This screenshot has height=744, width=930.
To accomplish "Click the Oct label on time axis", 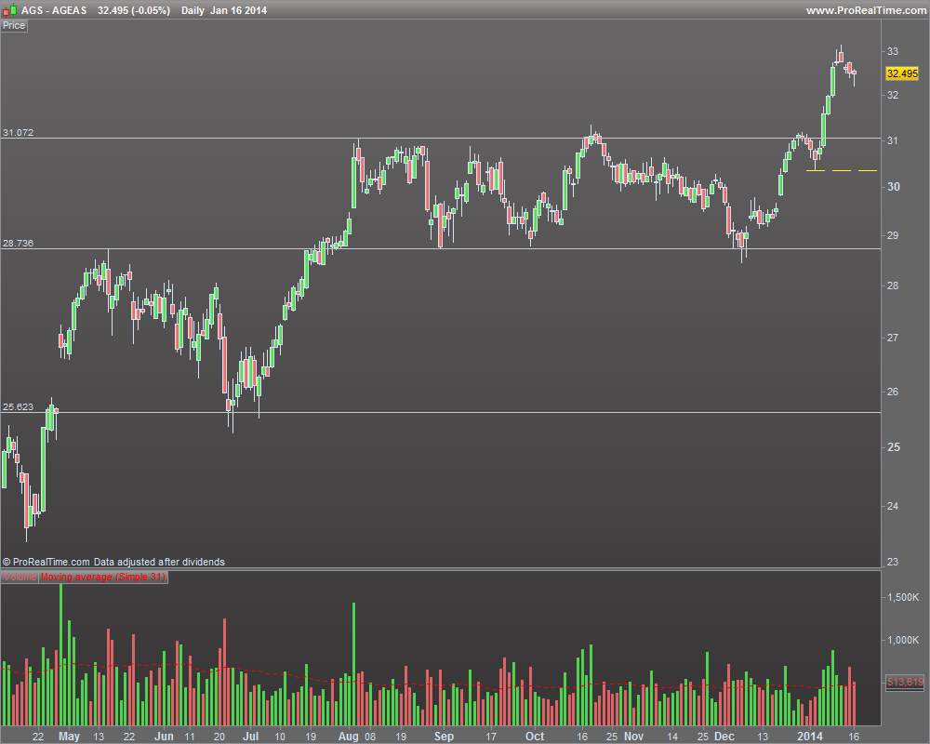I will 535,737.
